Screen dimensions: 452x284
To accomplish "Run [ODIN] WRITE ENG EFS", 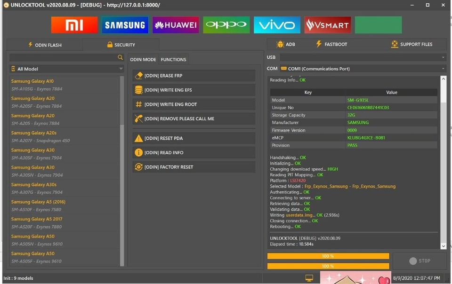I will point(194,90).
